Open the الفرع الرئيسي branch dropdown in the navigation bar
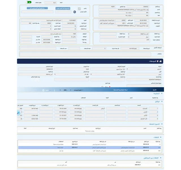The image size is (181, 170). pyautogui.click(x=77, y=90)
